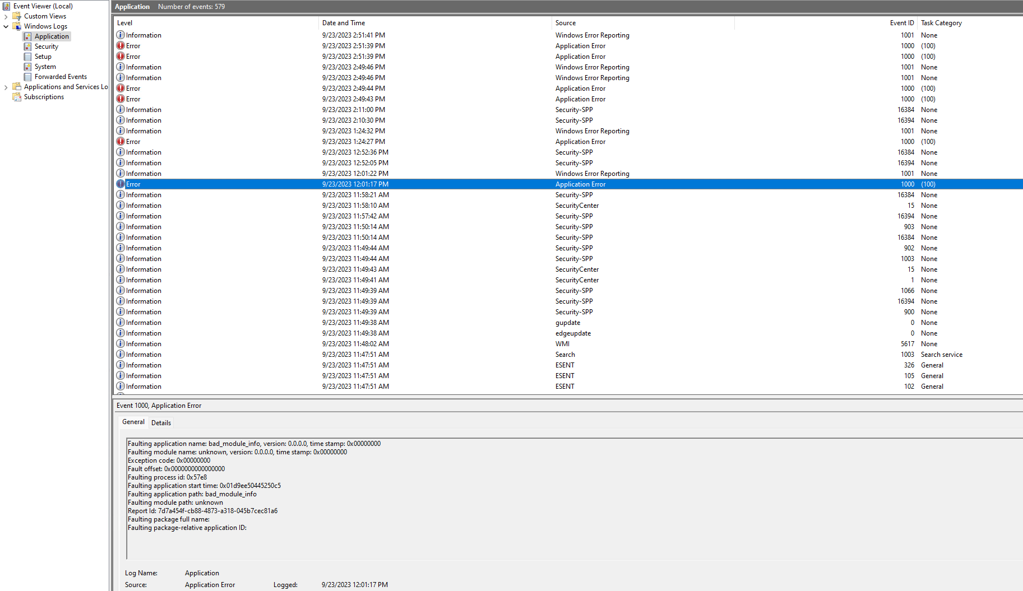Viewport: 1023px width, 591px height.
Task: Collapse the Windows Logs tree node
Action: [x=6, y=26]
